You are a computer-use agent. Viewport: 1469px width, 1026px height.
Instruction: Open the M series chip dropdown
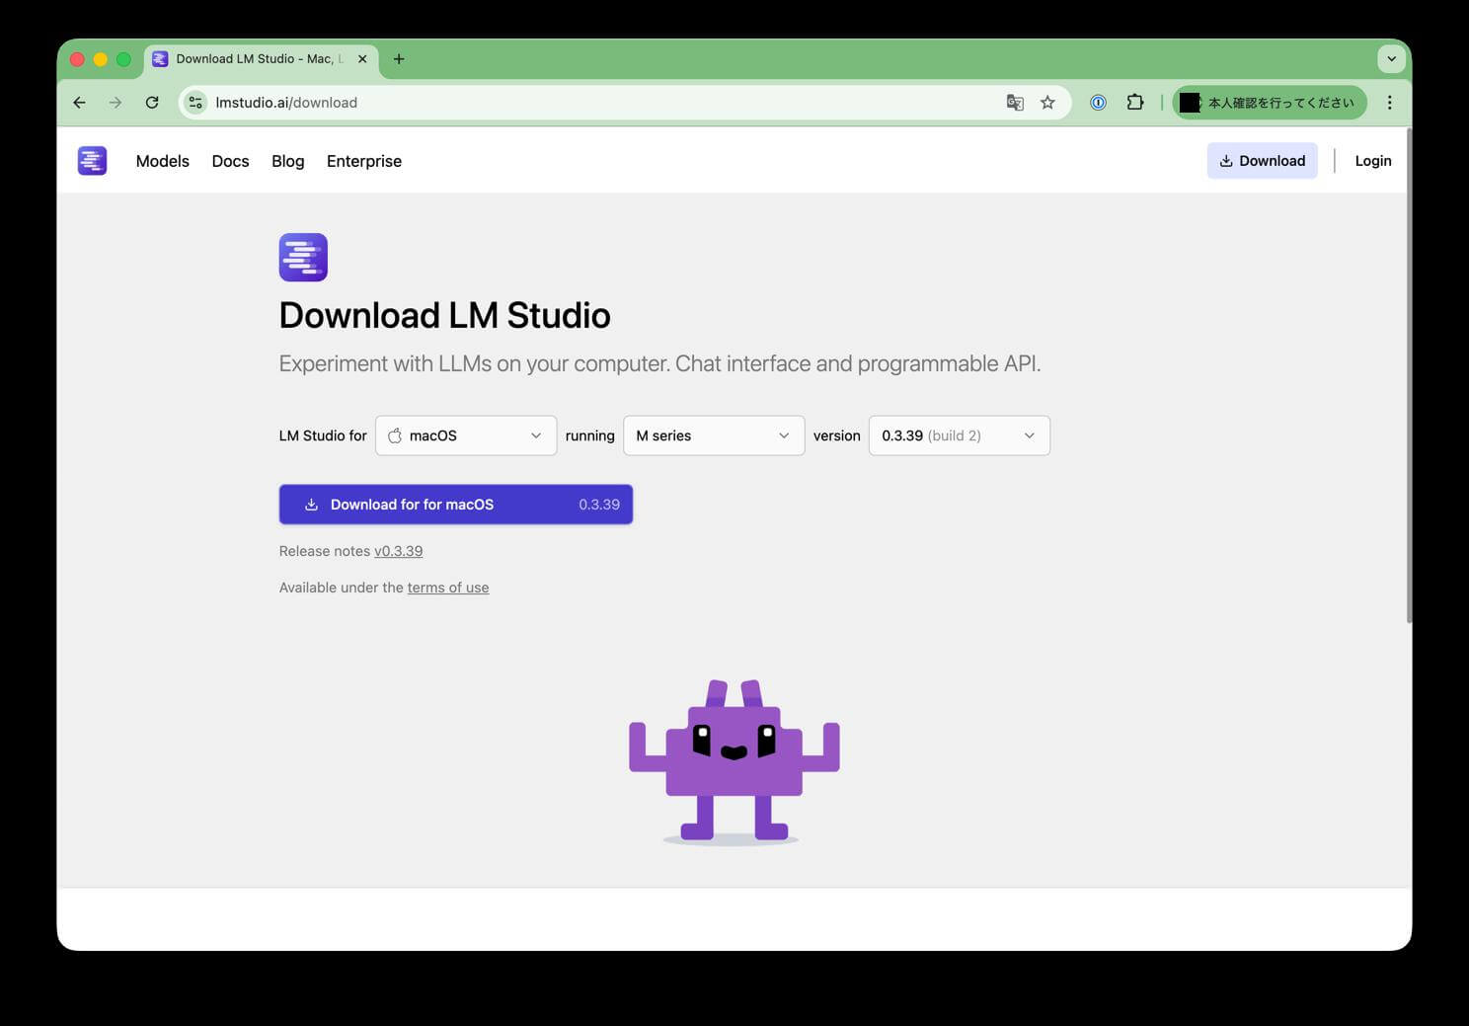(713, 435)
